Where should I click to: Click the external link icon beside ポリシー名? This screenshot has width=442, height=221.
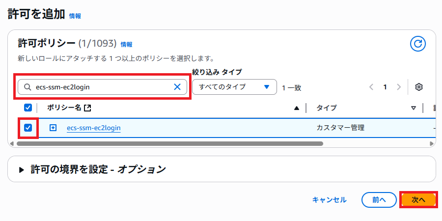click(x=88, y=108)
